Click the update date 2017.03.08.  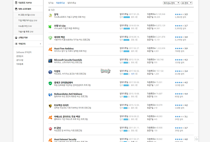coord(134,82)
